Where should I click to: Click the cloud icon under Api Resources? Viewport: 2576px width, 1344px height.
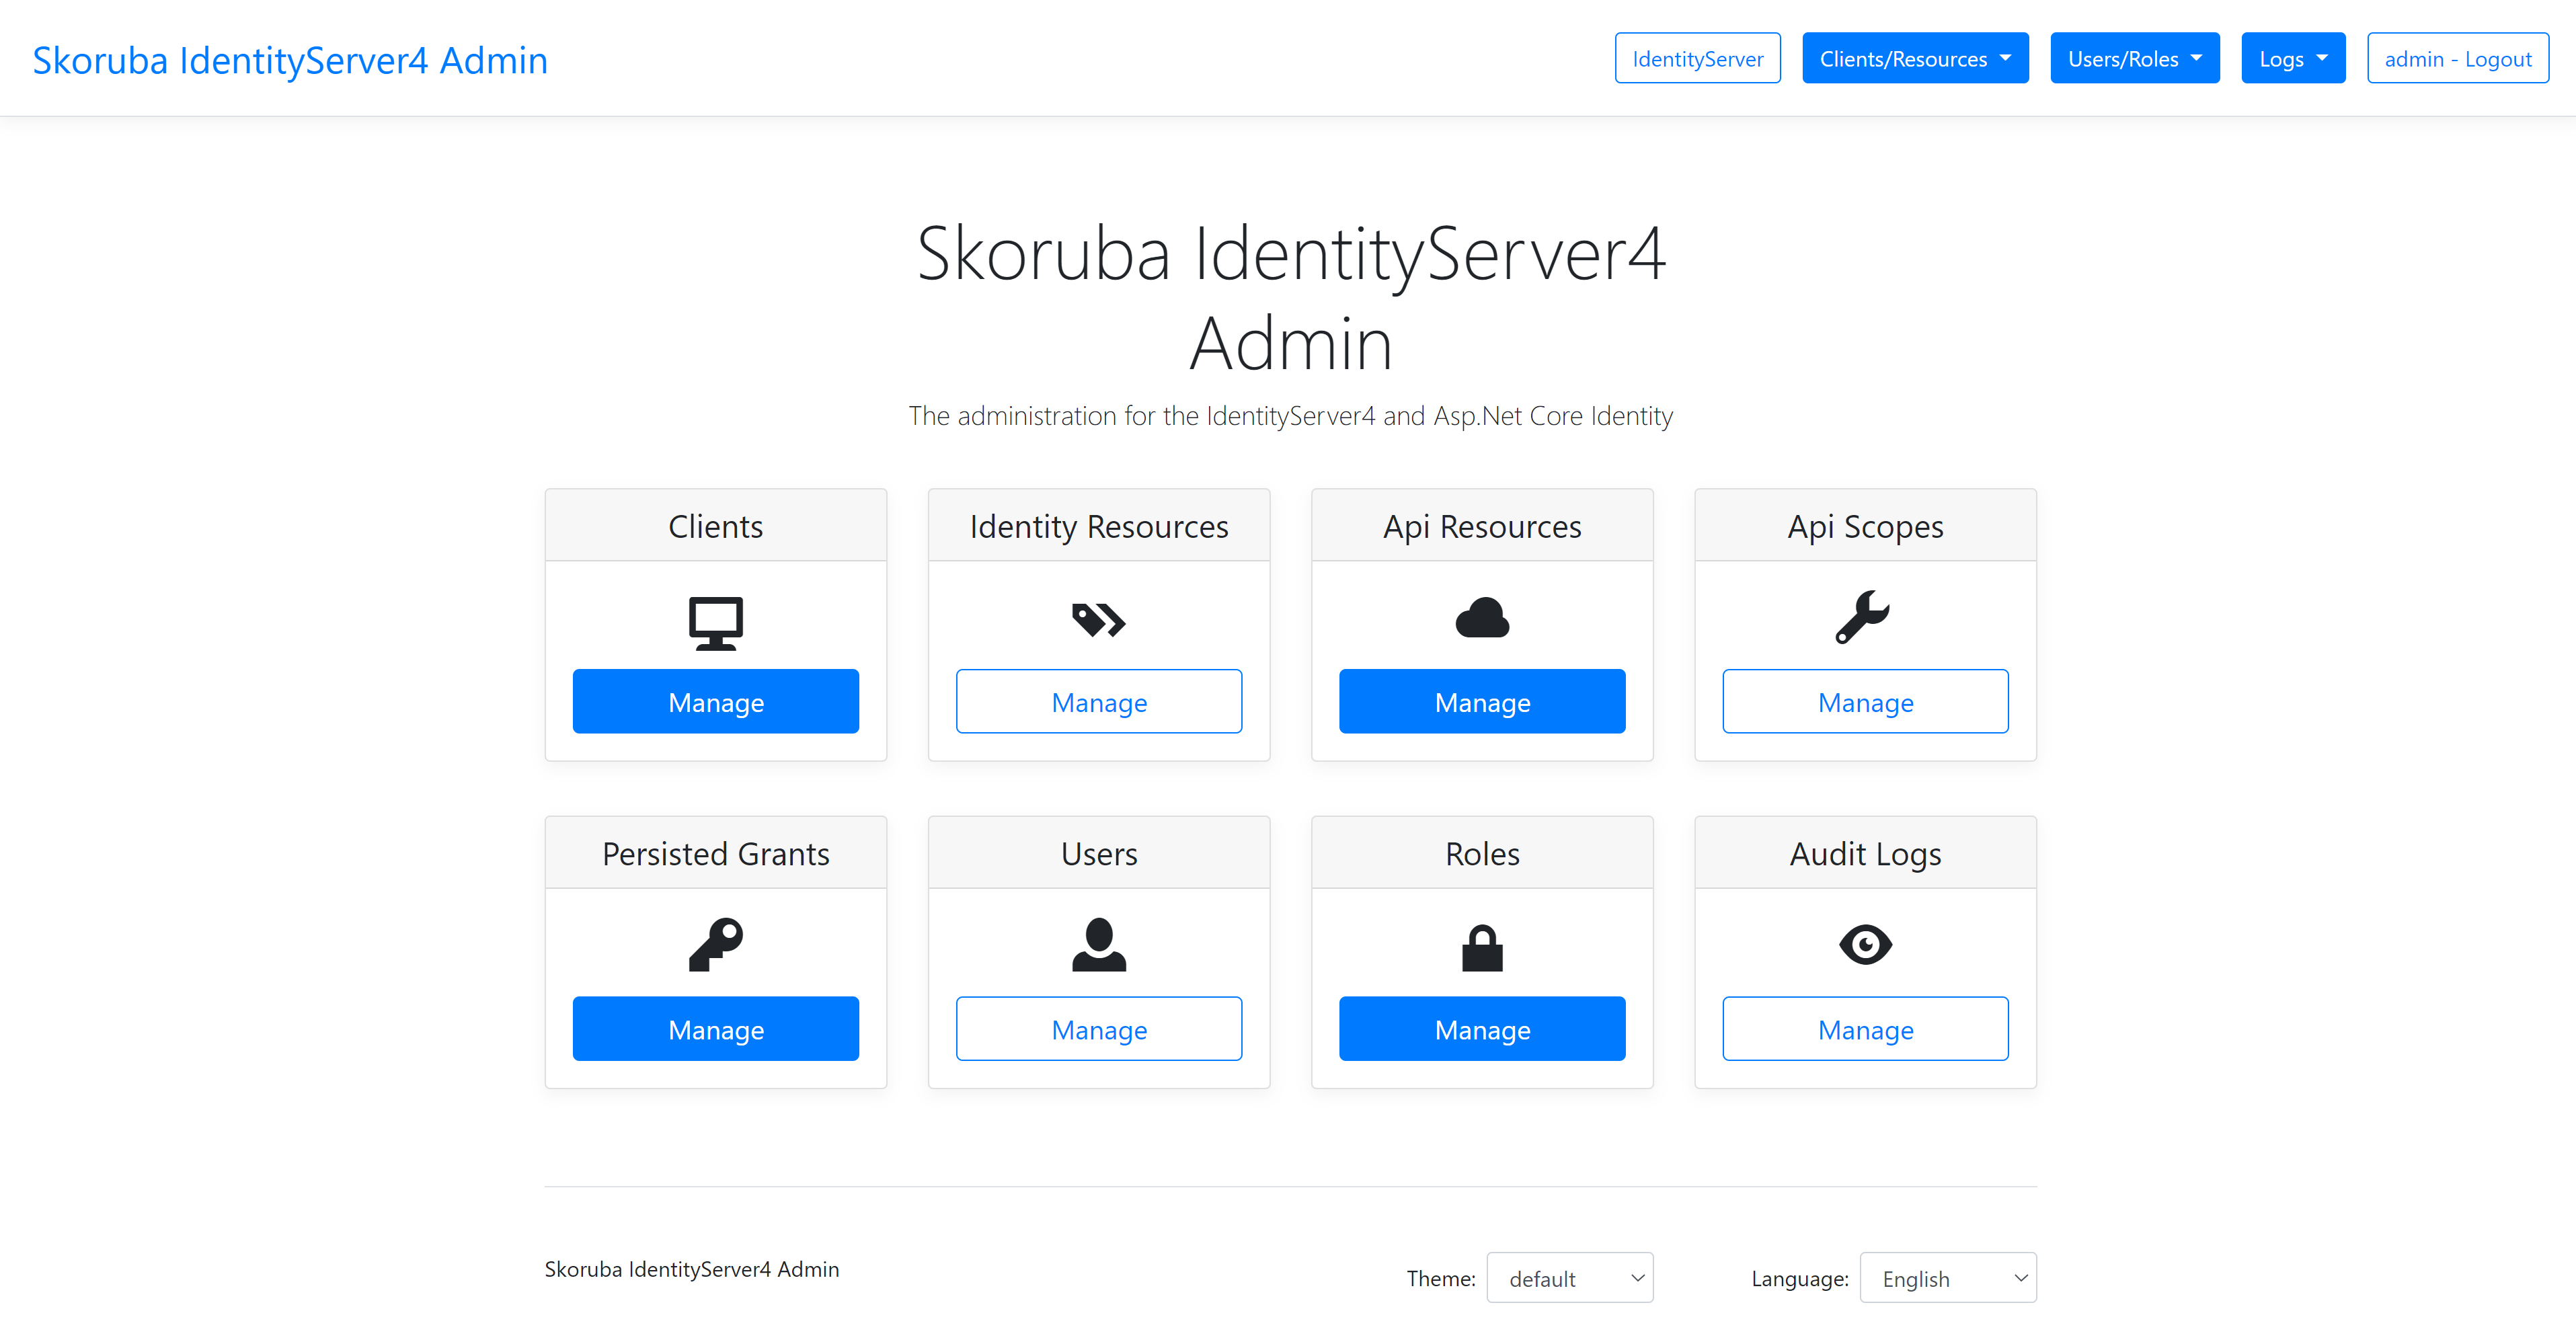1482,618
